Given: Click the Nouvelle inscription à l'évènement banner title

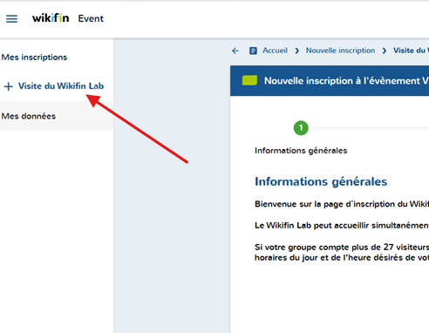Looking at the screenshot, I should click(x=346, y=81).
